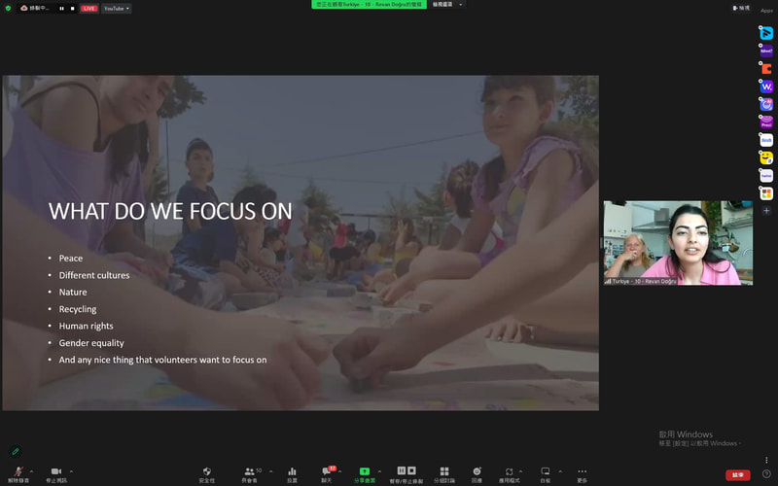Open the Apps icon in bottom toolbar
The height and width of the screenshot is (486, 778).
coord(509,473)
